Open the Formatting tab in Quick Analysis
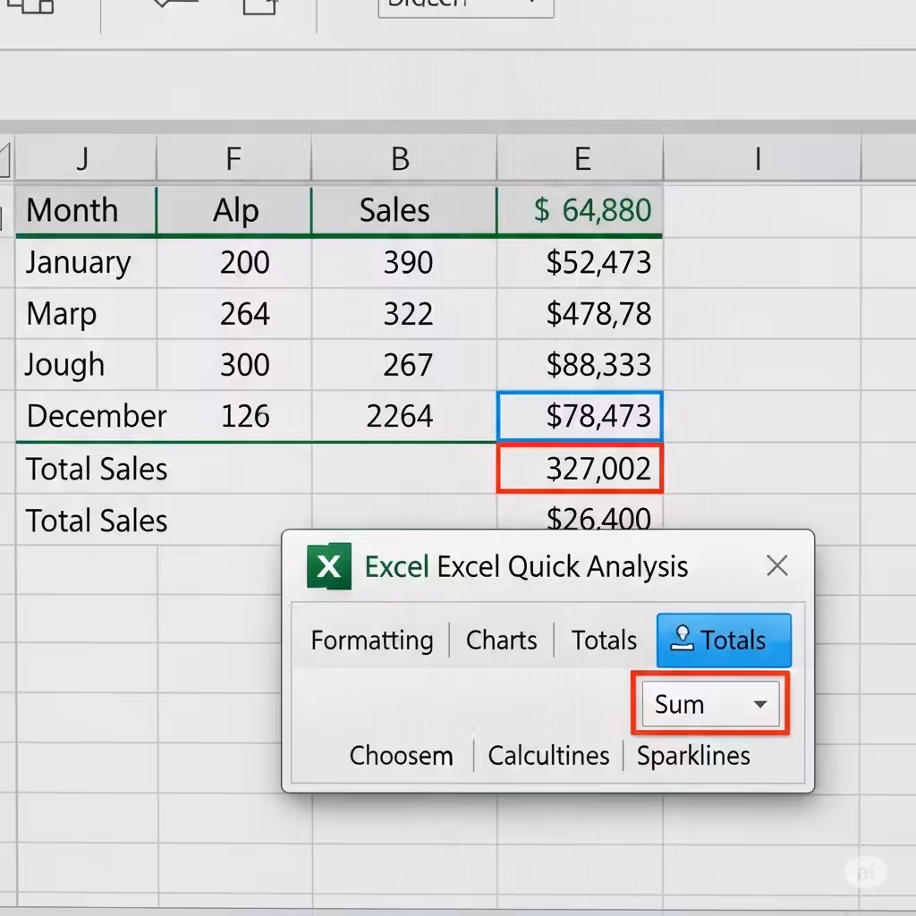The height and width of the screenshot is (916, 916). [x=372, y=640]
